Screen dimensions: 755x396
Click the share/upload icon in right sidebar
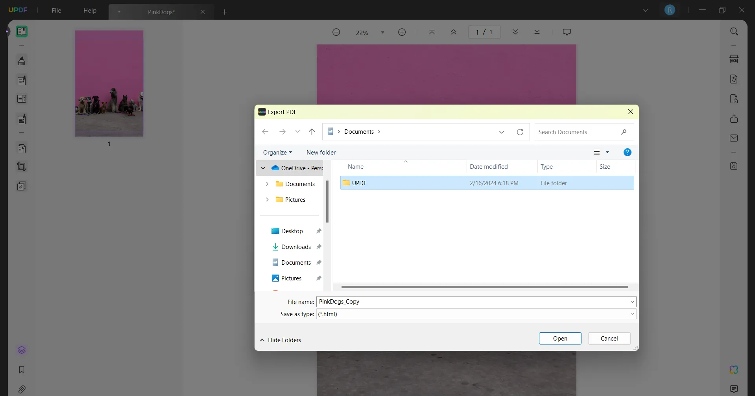click(x=734, y=119)
